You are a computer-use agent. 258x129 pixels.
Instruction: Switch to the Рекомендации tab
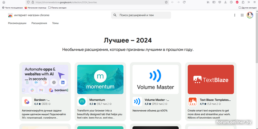click(17, 23)
